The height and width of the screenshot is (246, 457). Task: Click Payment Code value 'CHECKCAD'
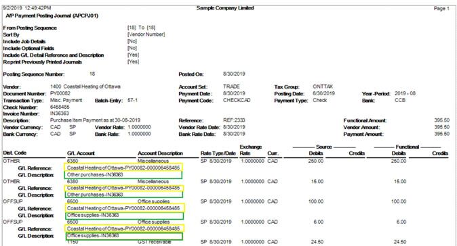point(237,100)
